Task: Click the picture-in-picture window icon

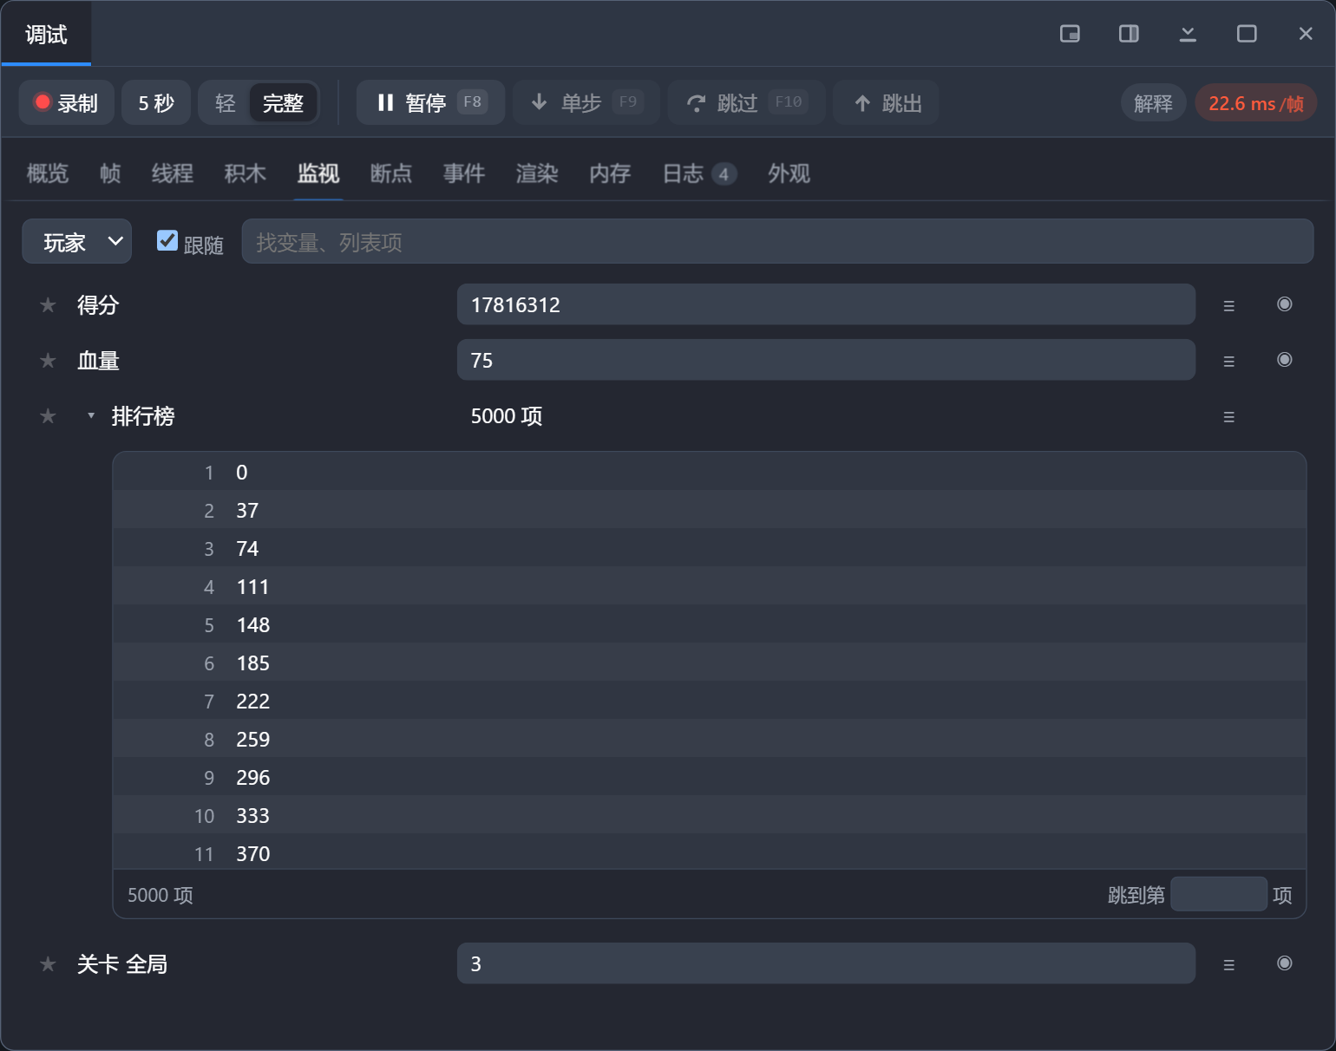Action: pyautogui.click(x=1070, y=34)
